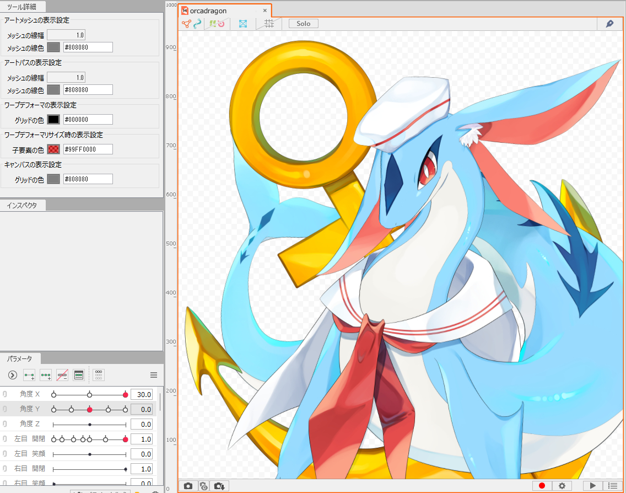Open the ArtPath メッシュの線色 color swatch
Screen dimensions: 626x493
(x=53, y=90)
